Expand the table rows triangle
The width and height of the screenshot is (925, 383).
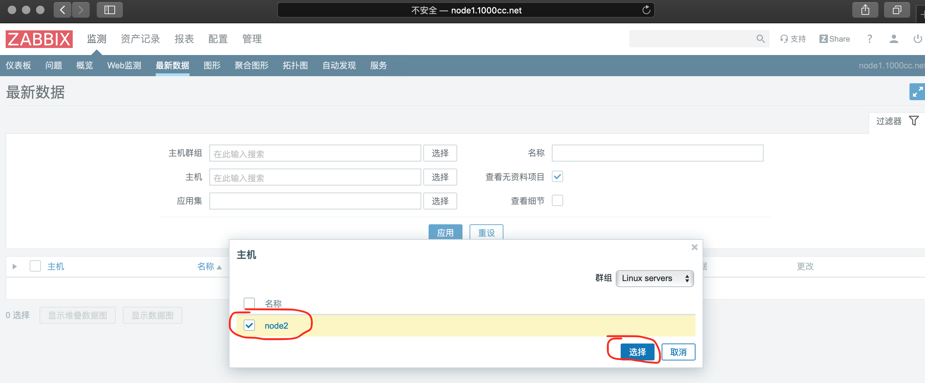point(15,267)
